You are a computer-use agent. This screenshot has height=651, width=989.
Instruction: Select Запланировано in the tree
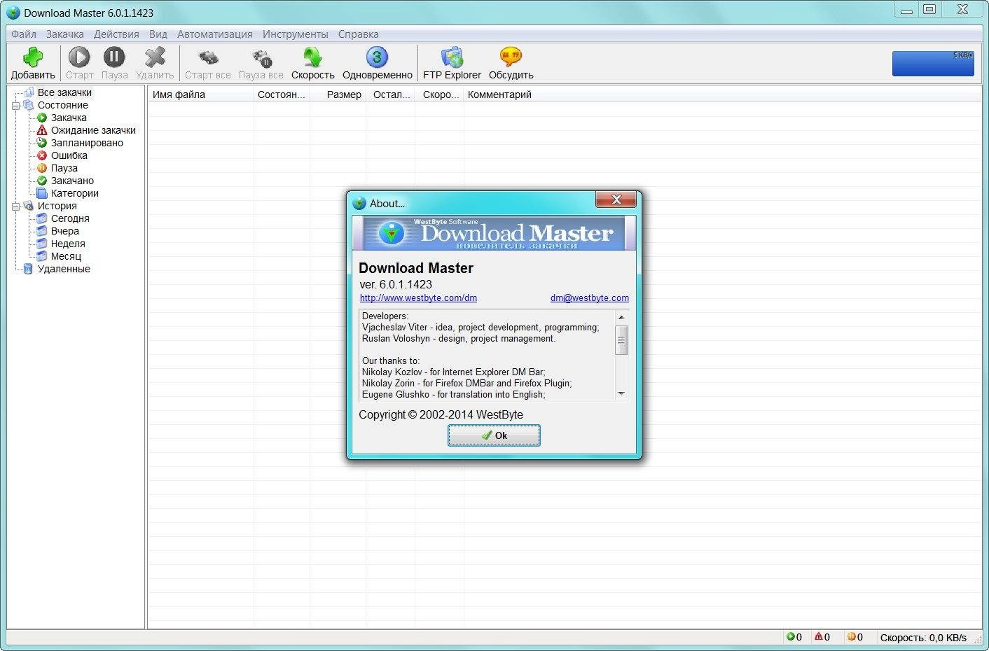87,143
